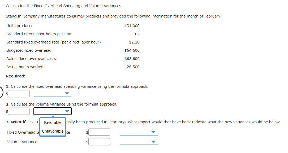Click the Volume Variance amount field in requirement 3
Viewport: 288px width, 153px height.
coord(99,142)
